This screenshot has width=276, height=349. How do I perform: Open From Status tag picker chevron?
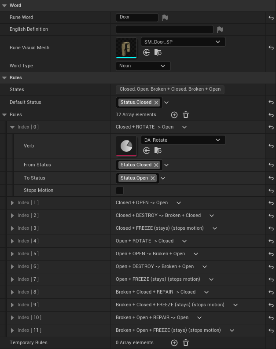pos(166,165)
